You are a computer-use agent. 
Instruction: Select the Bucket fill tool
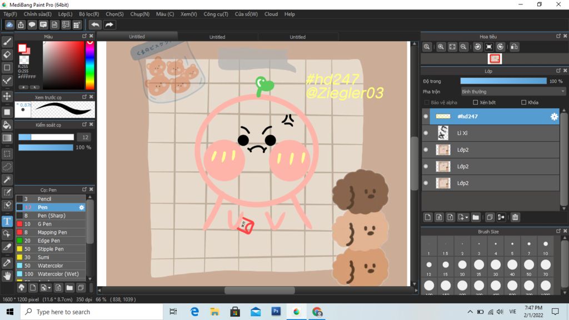(7, 125)
